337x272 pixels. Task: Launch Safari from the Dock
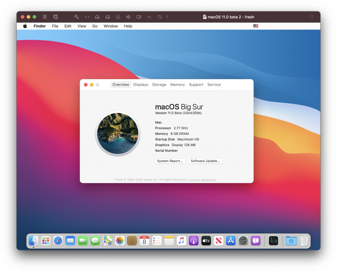point(58,241)
